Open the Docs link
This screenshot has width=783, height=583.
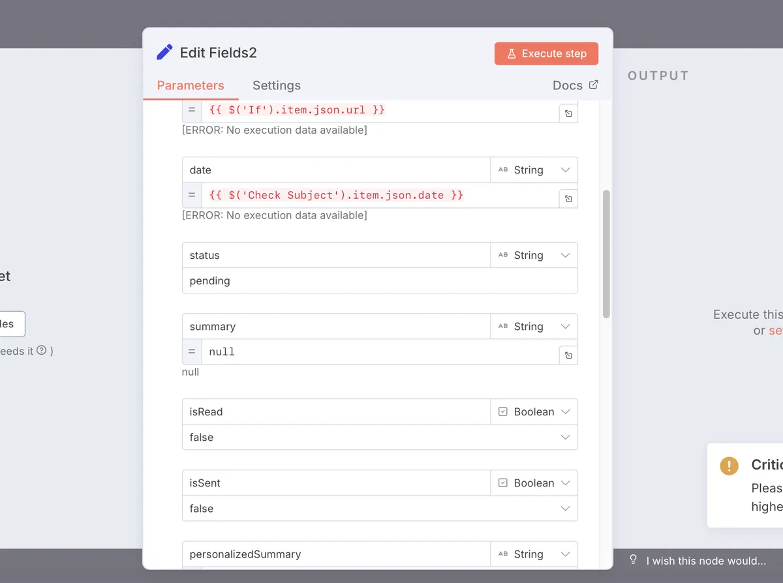coord(568,85)
